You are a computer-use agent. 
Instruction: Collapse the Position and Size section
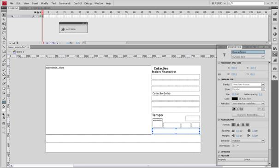tap(219, 63)
